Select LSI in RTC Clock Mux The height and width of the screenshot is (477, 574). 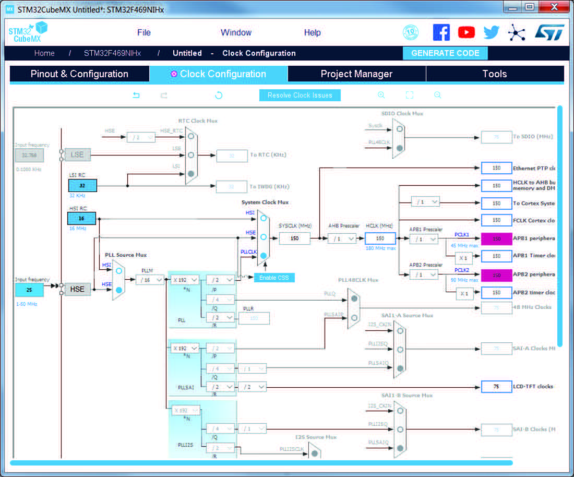[x=191, y=173]
